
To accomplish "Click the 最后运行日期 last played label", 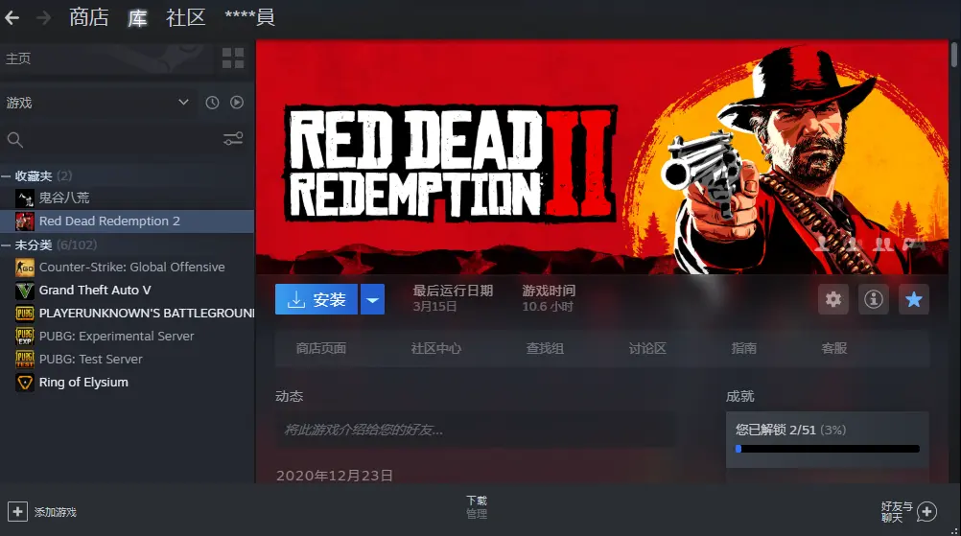I will (453, 291).
